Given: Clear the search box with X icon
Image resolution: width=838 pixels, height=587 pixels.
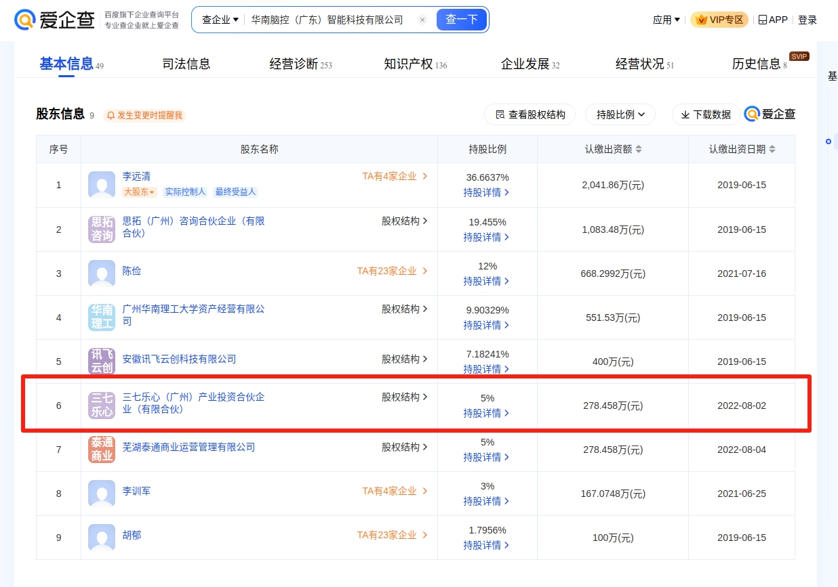Looking at the screenshot, I should [422, 20].
